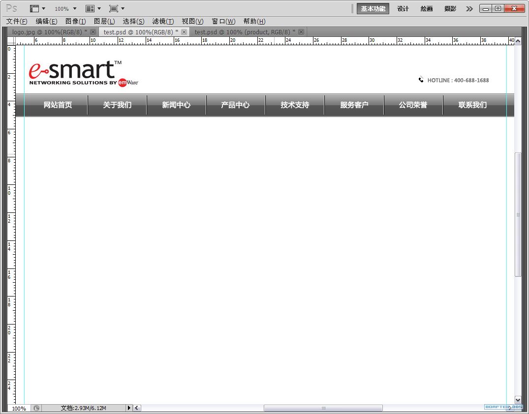Click the status bar 100% zoom field
Screen dimensions: 529x414
(19, 408)
